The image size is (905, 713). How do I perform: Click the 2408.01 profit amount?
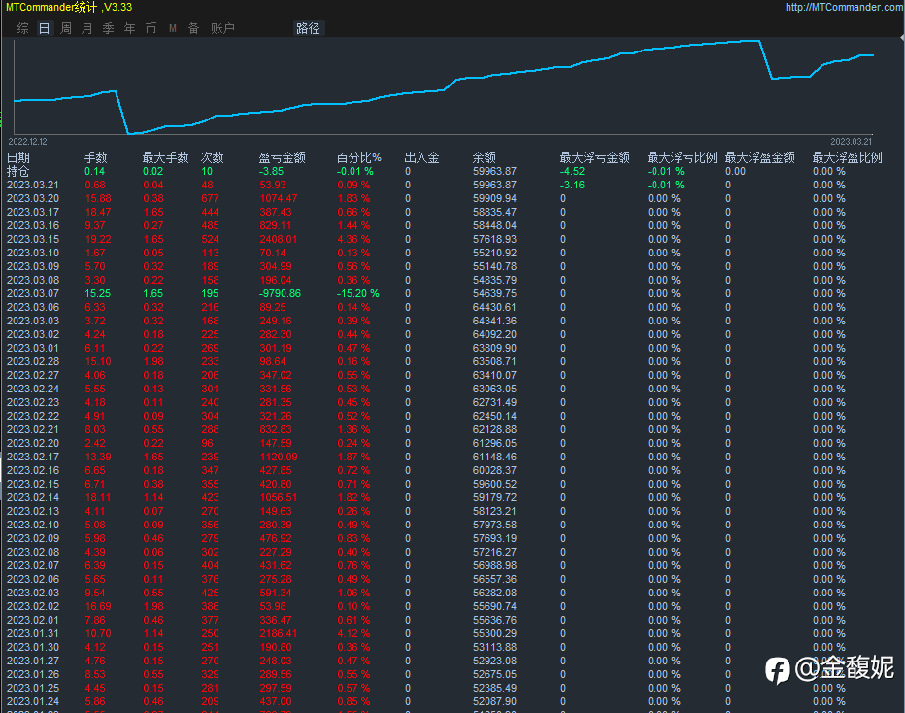(278, 240)
